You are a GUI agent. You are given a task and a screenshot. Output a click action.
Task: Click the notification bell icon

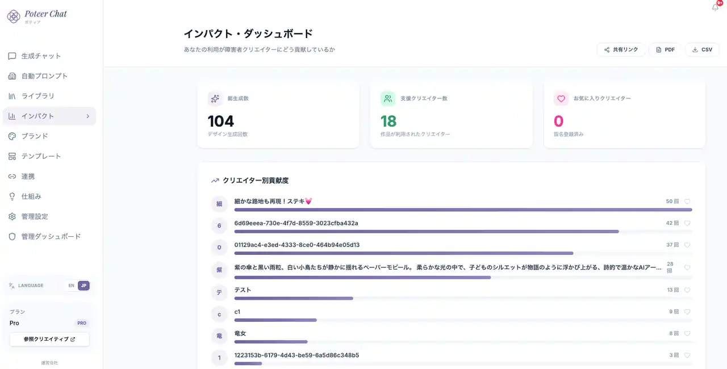[x=715, y=7]
